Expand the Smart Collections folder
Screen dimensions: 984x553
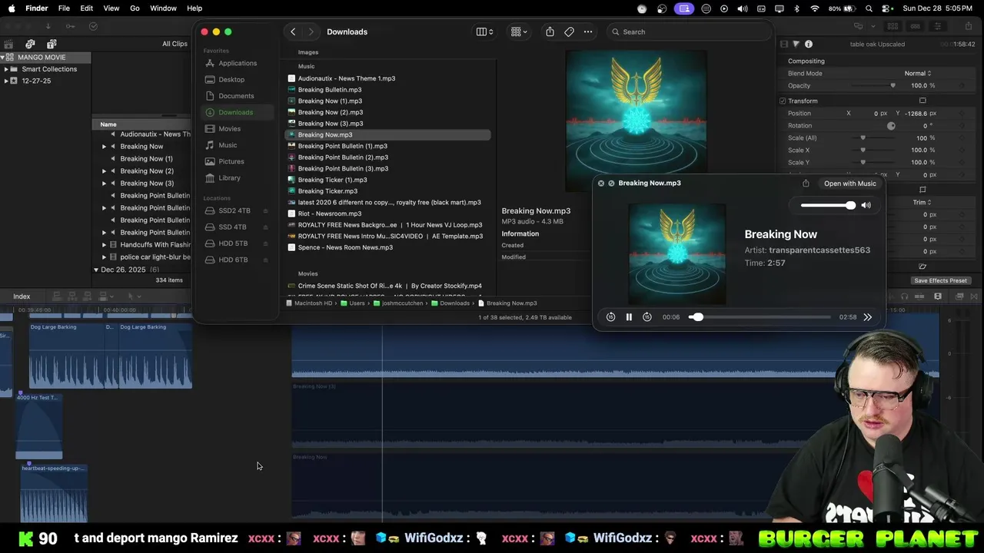[x=6, y=69]
